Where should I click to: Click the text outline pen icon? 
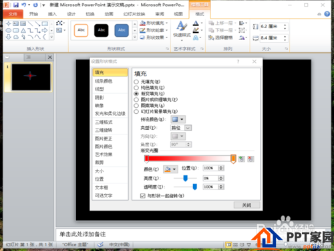point(196,30)
